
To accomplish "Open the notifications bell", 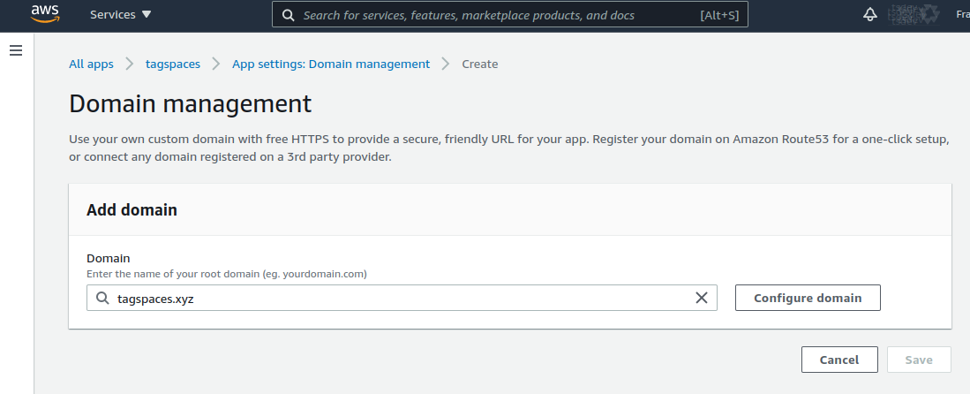I will click(x=869, y=14).
